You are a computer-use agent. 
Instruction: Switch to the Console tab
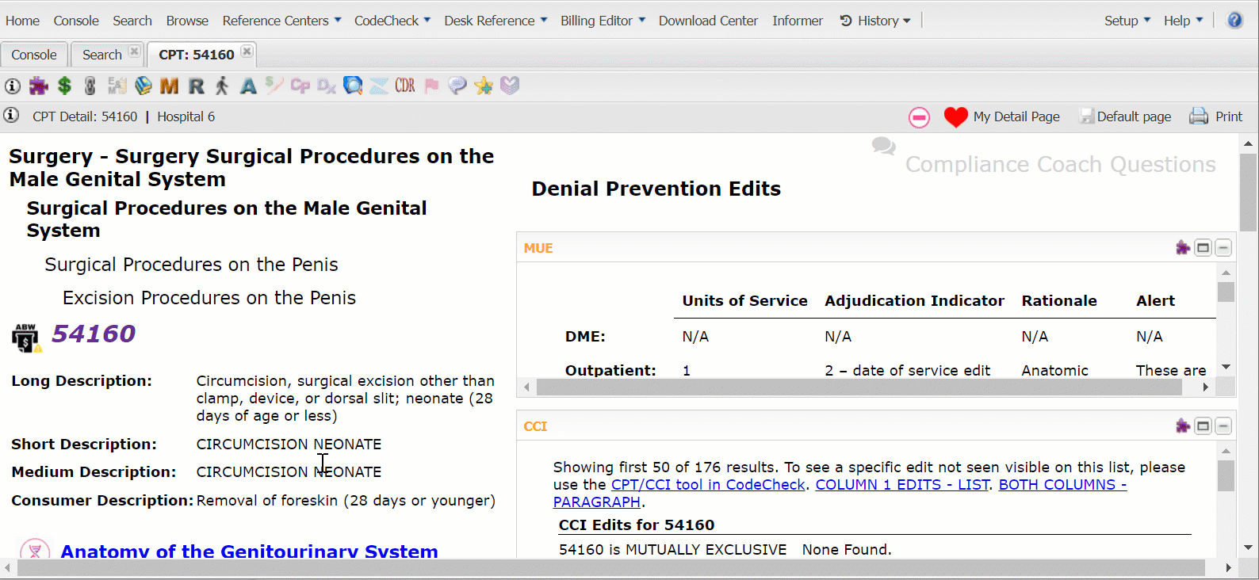point(34,55)
